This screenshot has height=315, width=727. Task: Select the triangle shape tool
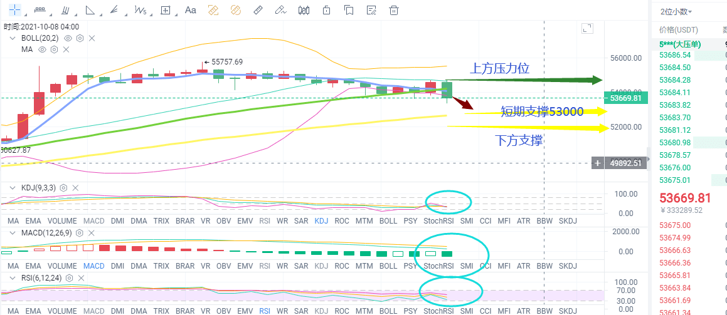[90, 10]
